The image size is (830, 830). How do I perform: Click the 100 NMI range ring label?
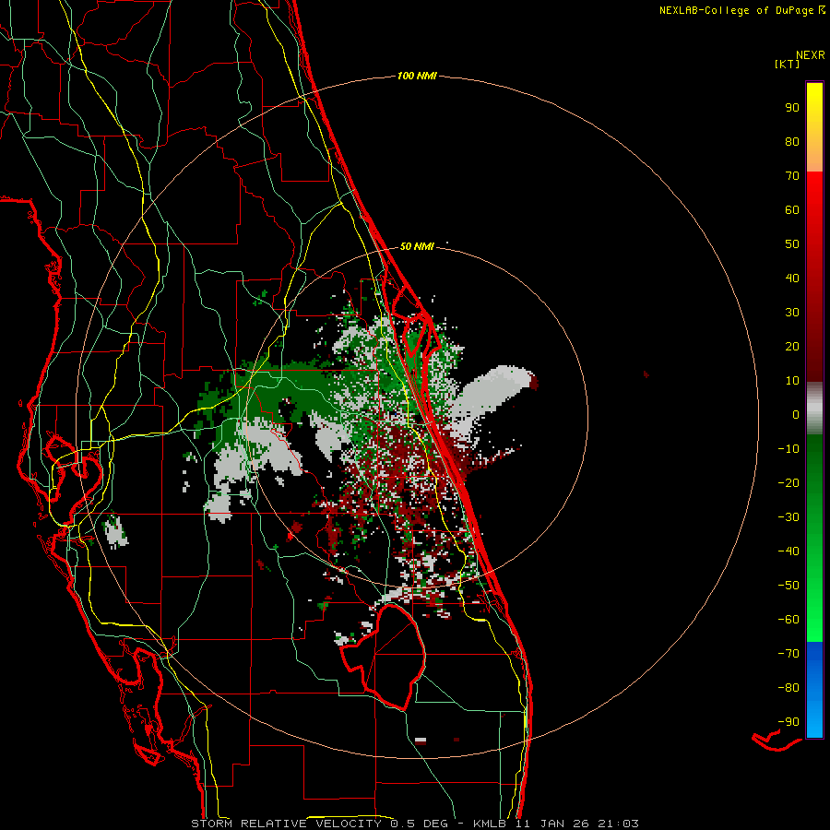coord(417,77)
